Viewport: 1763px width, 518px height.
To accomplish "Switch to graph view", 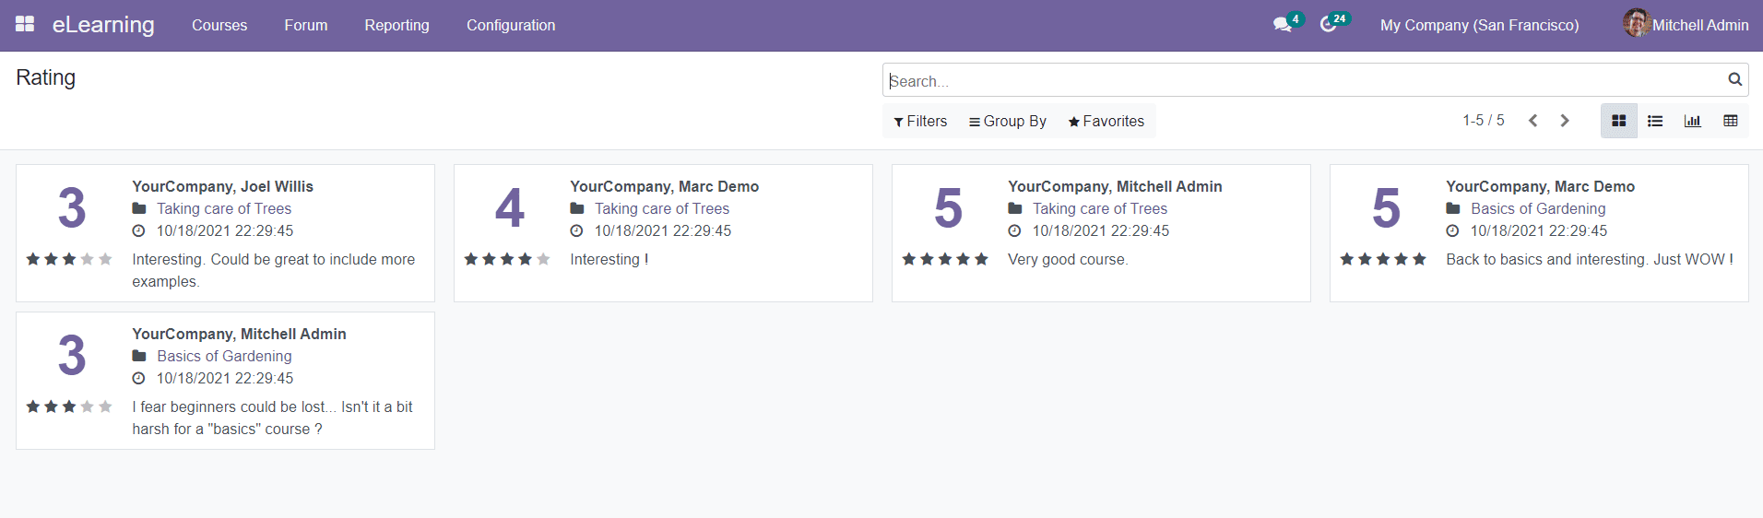I will [1692, 121].
